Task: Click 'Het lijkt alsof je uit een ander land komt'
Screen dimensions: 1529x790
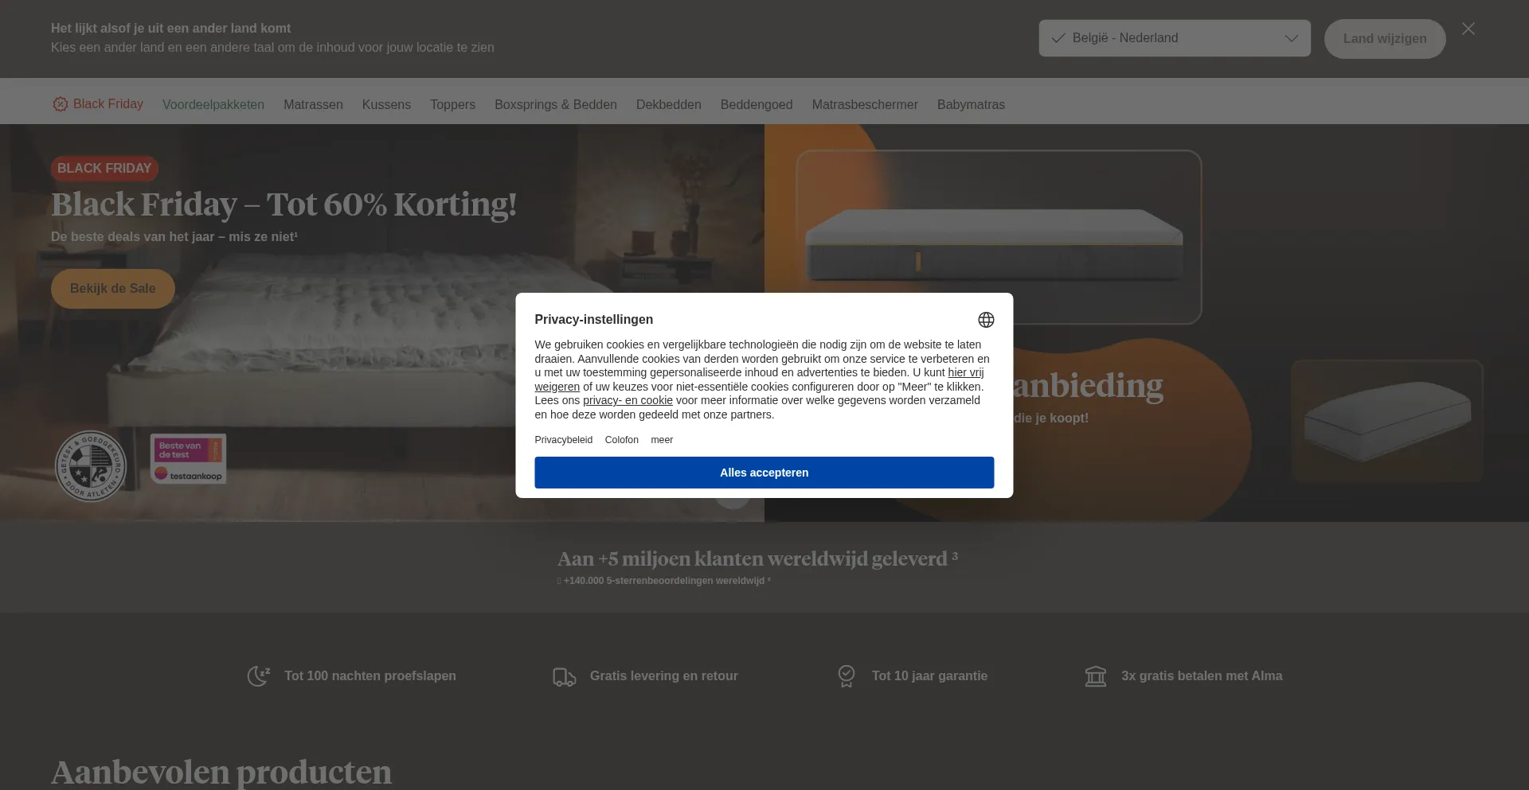Action: click(171, 29)
